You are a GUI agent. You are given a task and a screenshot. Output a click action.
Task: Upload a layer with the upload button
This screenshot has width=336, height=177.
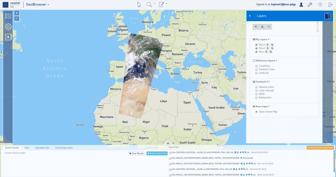click(262, 27)
